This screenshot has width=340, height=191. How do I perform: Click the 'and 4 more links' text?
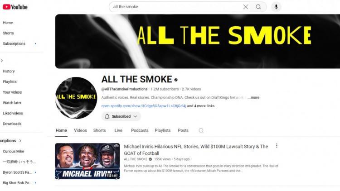click(200, 106)
